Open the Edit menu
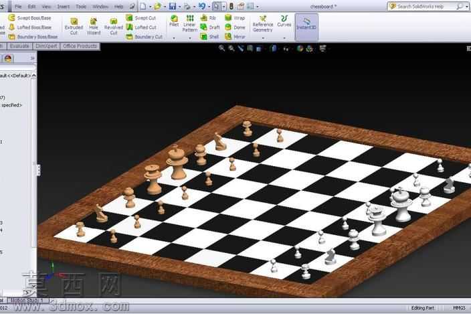This screenshot has width=471, height=314. [31, 6]
